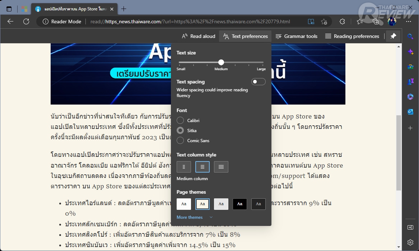Click the article banner image

111,74
